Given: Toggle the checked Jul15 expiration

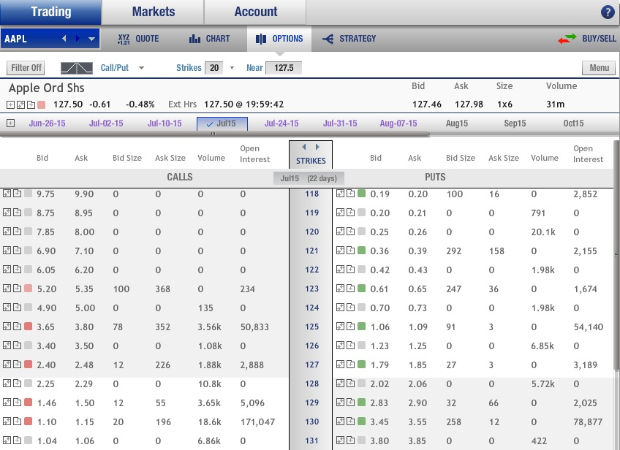Looking at the screenshot, I should coord(222,123).
